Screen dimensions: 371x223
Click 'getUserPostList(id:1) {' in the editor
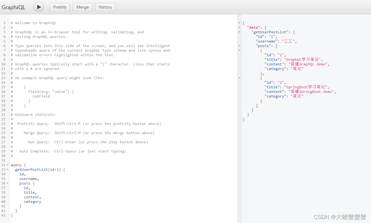(x=40, y=170)
